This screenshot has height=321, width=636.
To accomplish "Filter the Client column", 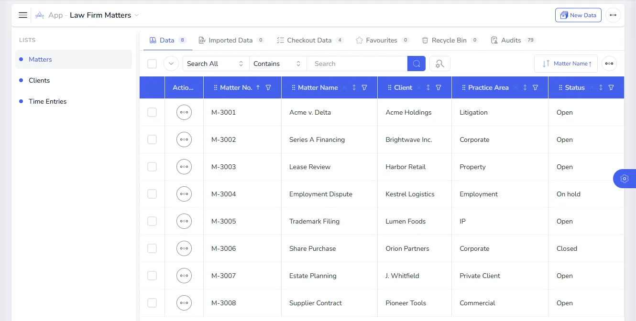I will pos(439,88).
